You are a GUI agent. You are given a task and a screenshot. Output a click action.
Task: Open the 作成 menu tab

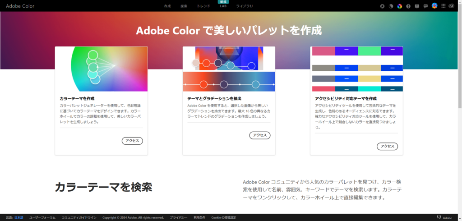point(167,6)
